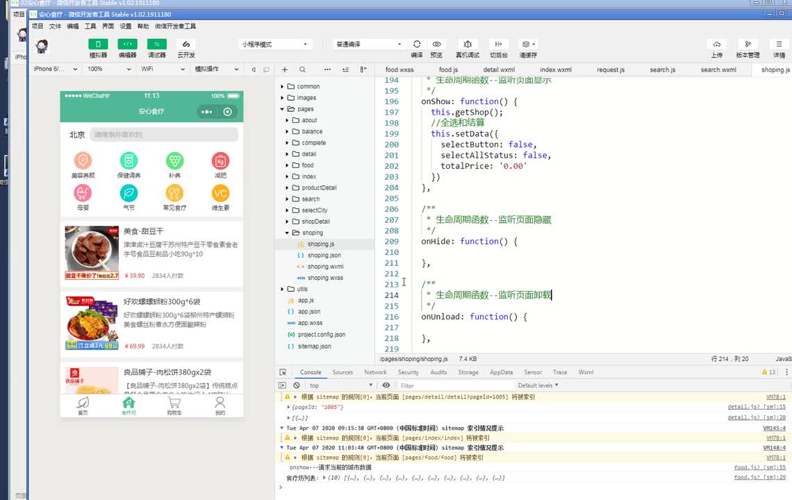
Task: Open the 小程序模式 mode dropdown
Action: coord(274,44)
